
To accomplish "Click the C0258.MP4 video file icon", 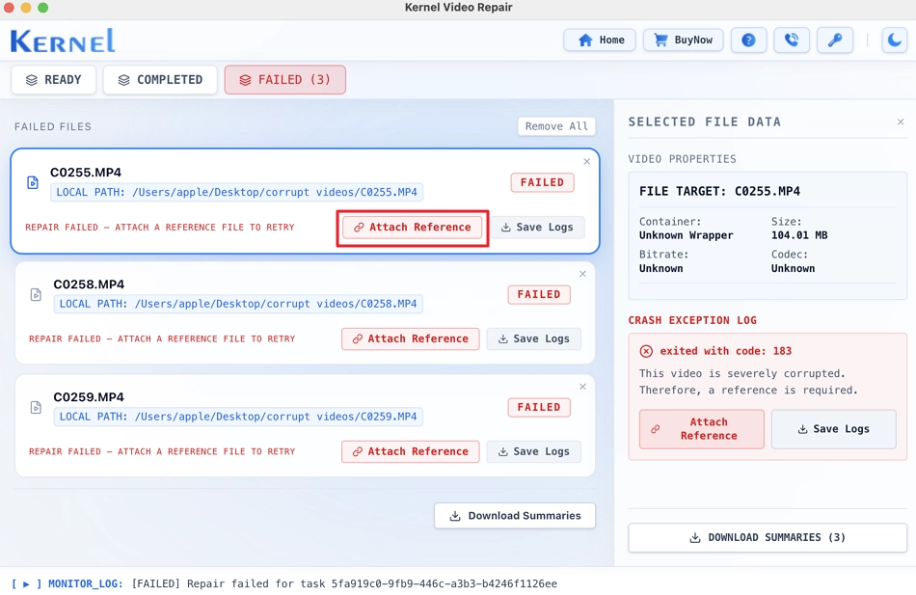I will click(x=36, y=294).
